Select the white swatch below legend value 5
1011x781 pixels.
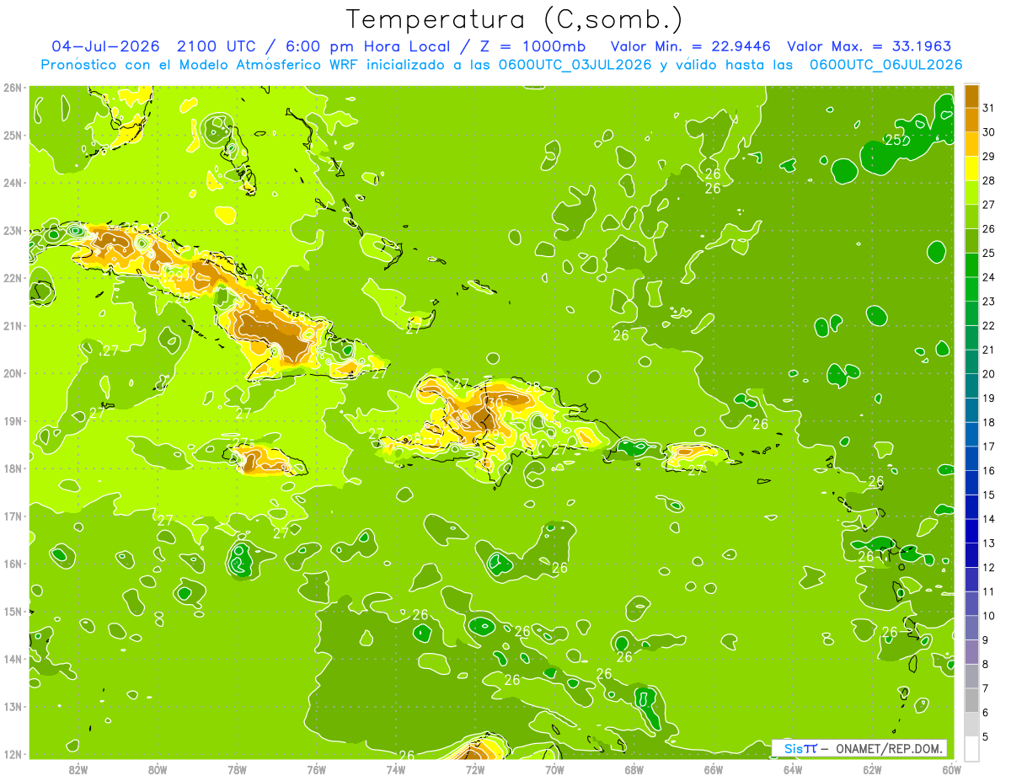971,748
